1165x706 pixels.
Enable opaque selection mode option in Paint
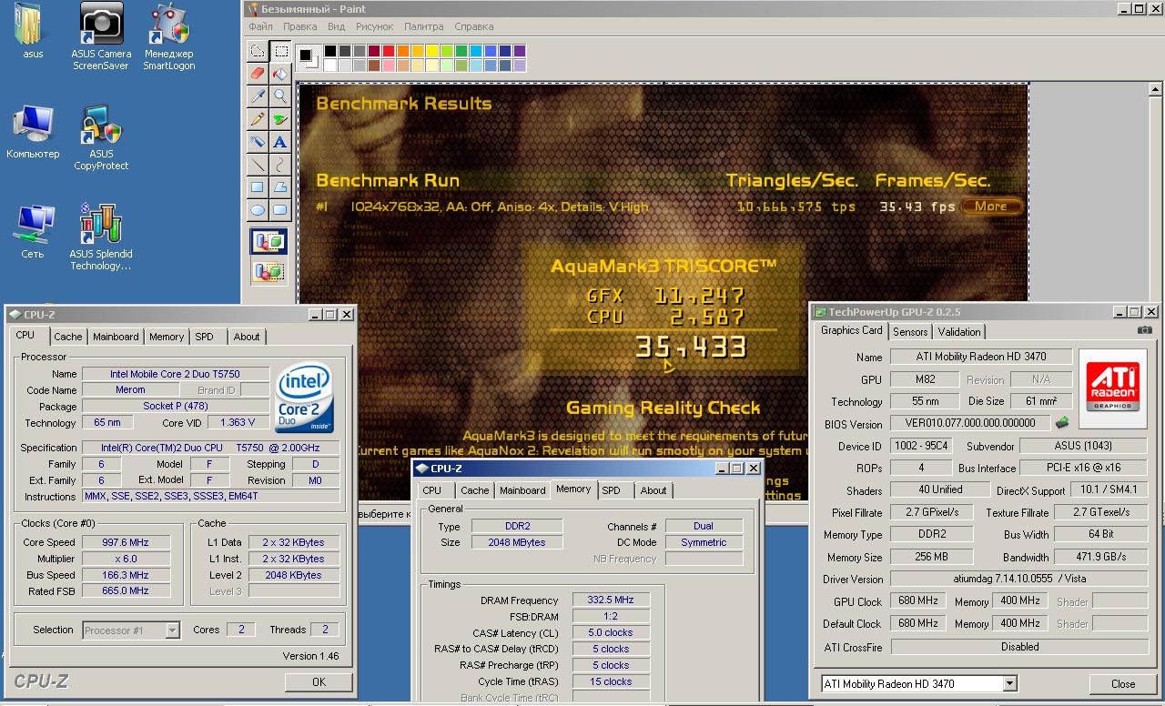click(269, 241)
